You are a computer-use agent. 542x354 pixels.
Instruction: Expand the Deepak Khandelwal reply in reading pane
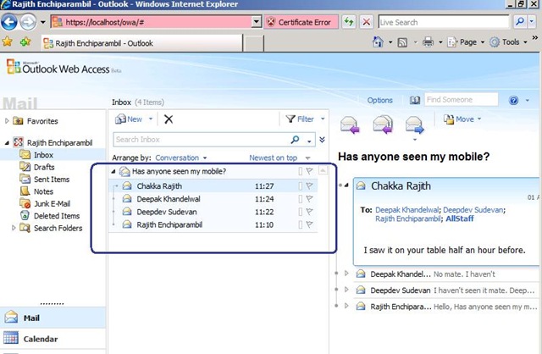point(346,274)
